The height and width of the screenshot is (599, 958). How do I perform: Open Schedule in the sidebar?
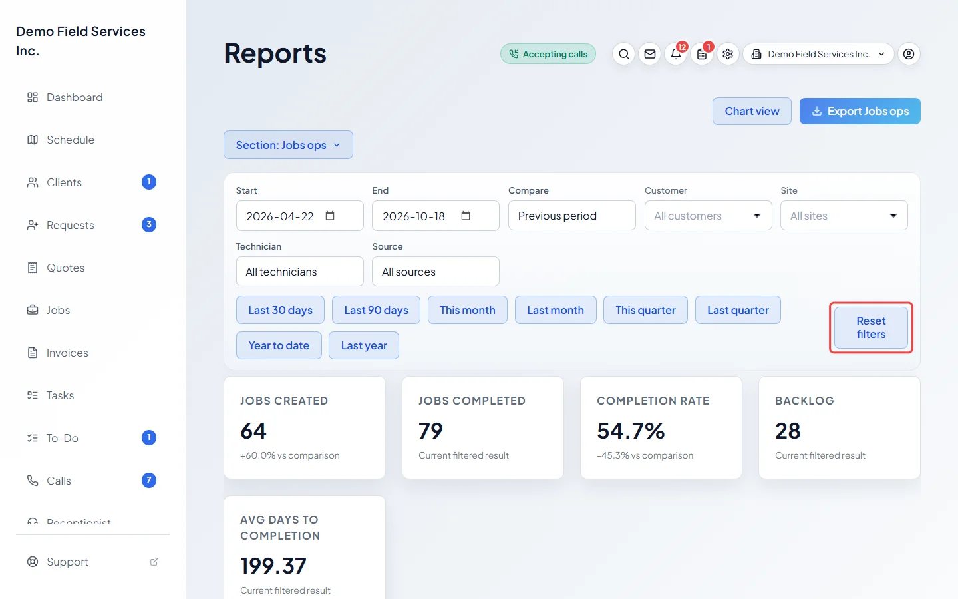pyautogui.click(x=92, y=140)
